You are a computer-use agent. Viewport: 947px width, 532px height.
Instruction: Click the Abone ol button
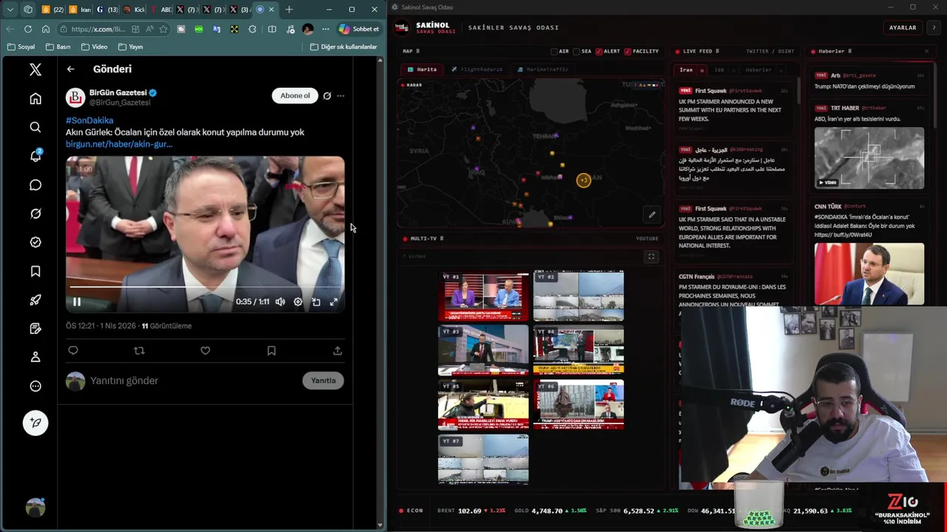294,95
